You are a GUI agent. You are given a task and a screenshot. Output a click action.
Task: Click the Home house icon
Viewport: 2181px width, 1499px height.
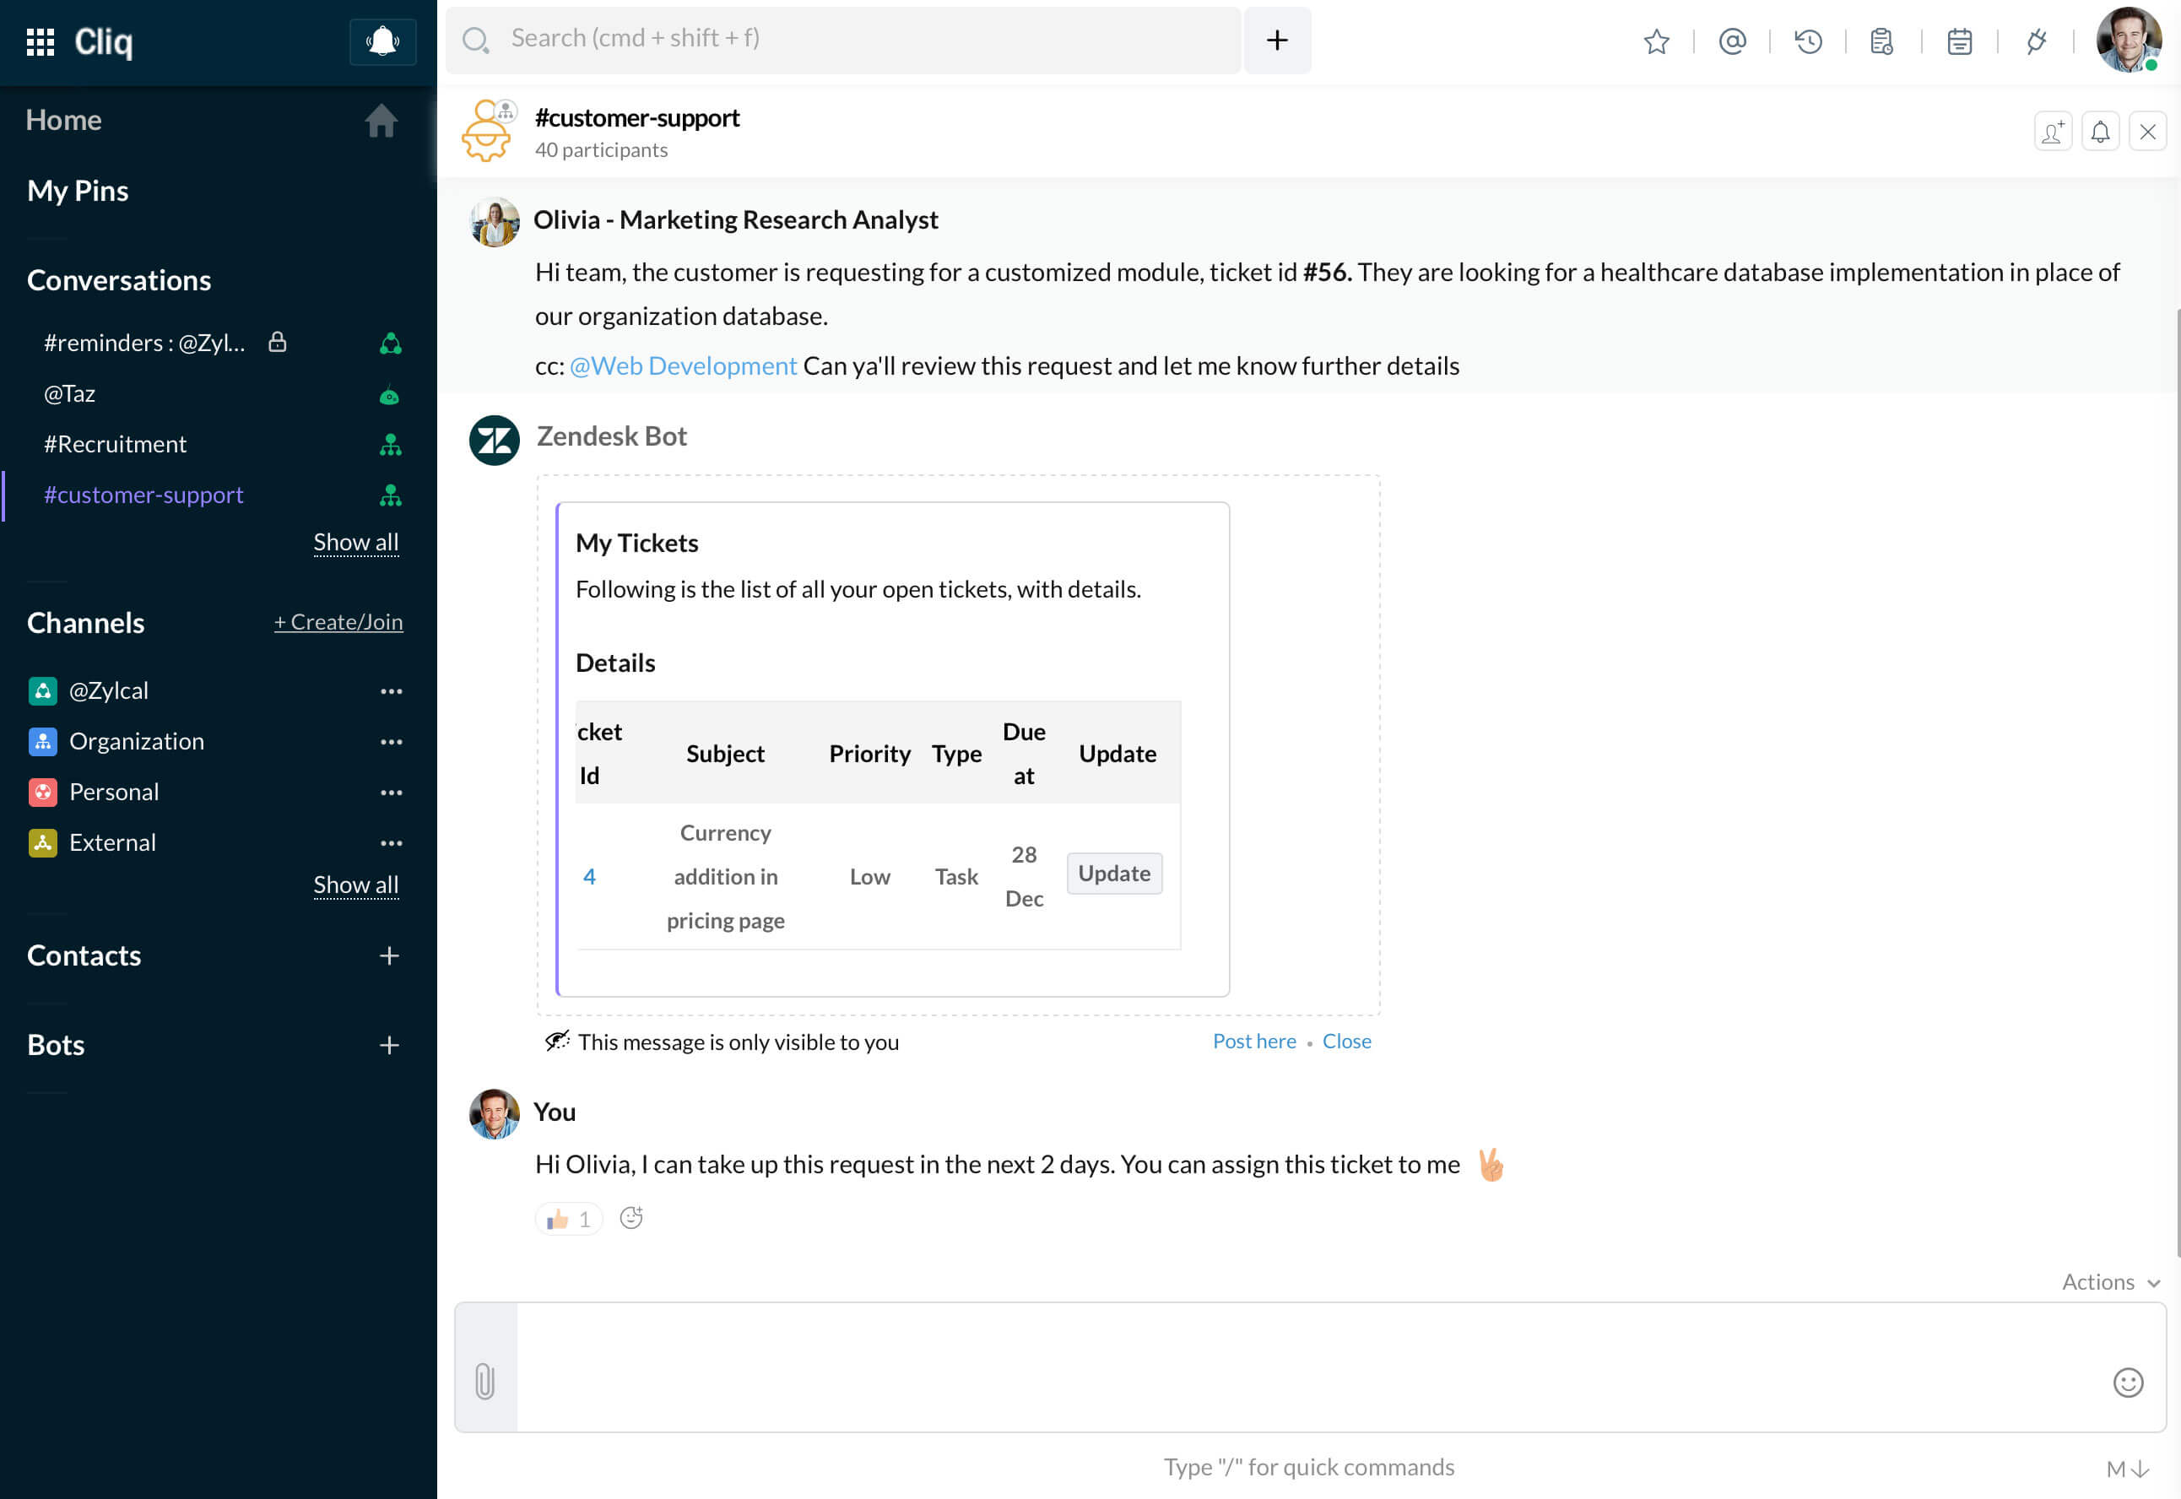pos(382,120)
